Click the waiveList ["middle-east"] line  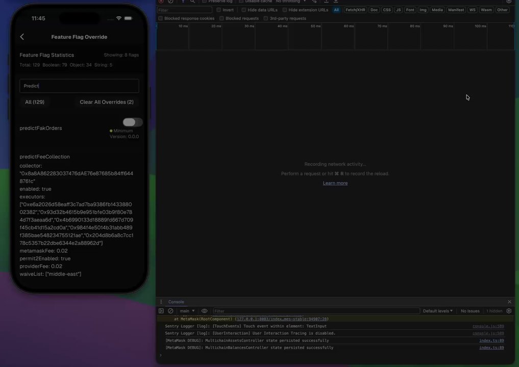pyautogui.click(x=51, y=274)
